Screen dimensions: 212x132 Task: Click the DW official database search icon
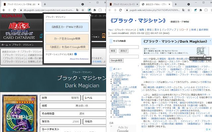click(200, 51)
